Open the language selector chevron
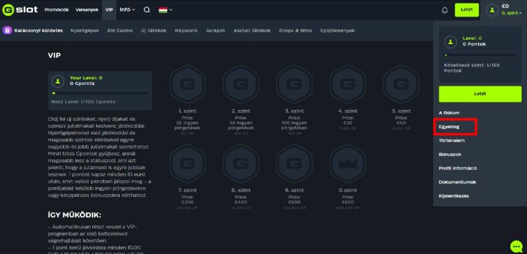This screenshot has width=527, height=254. [x=171, y=10]
